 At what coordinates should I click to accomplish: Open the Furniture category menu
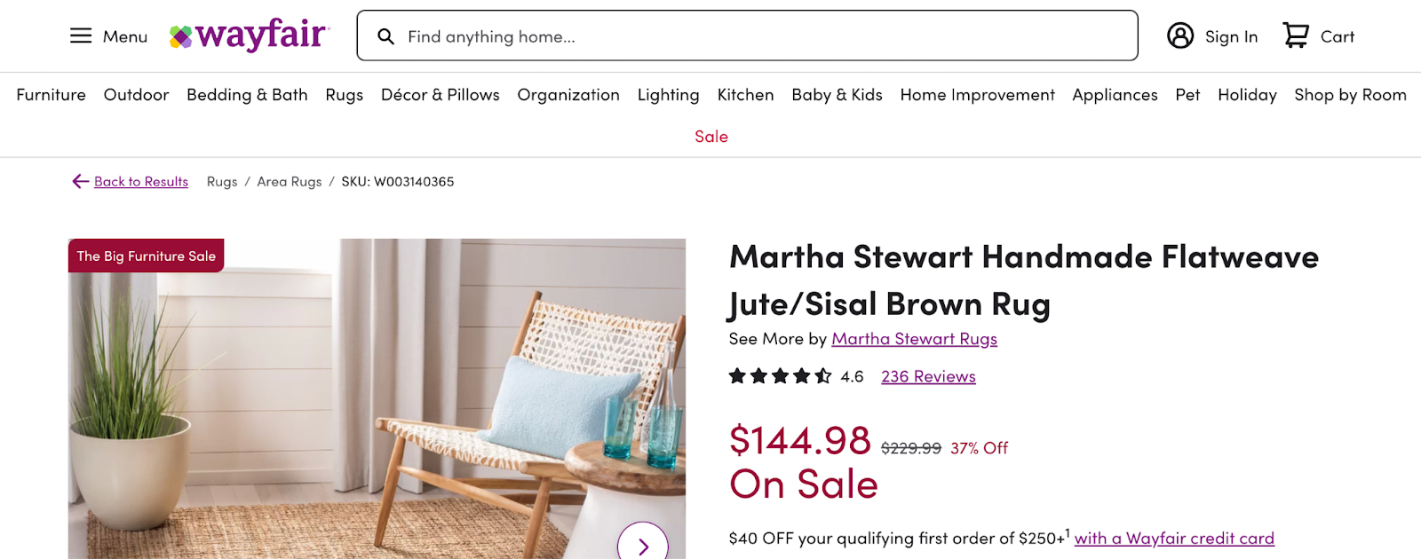[x=51, y=95]
